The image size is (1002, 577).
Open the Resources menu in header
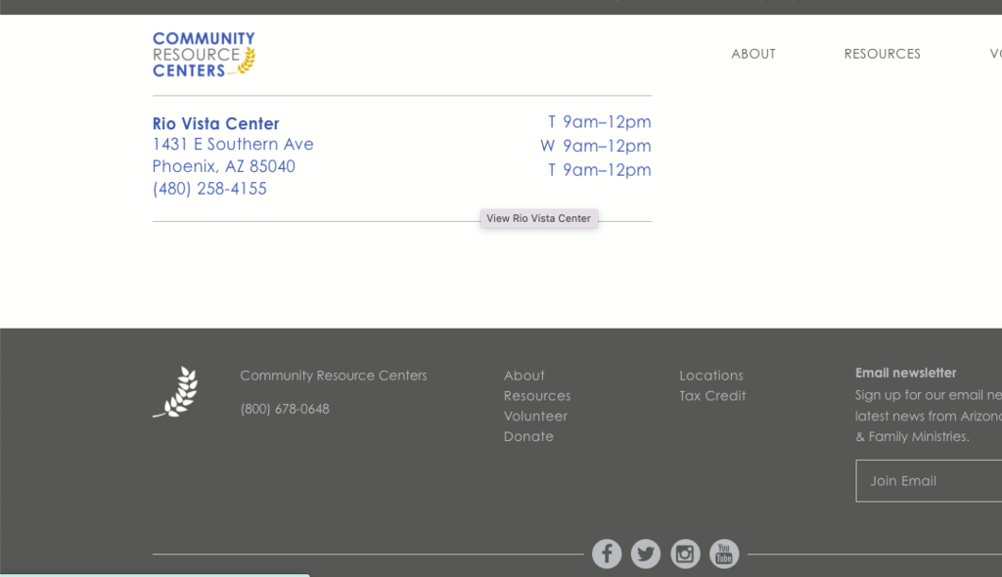882,54
